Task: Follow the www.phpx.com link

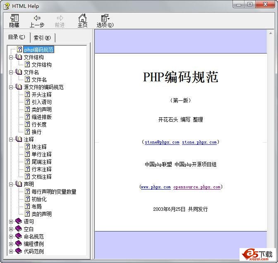Action: [x=156, y=187]
